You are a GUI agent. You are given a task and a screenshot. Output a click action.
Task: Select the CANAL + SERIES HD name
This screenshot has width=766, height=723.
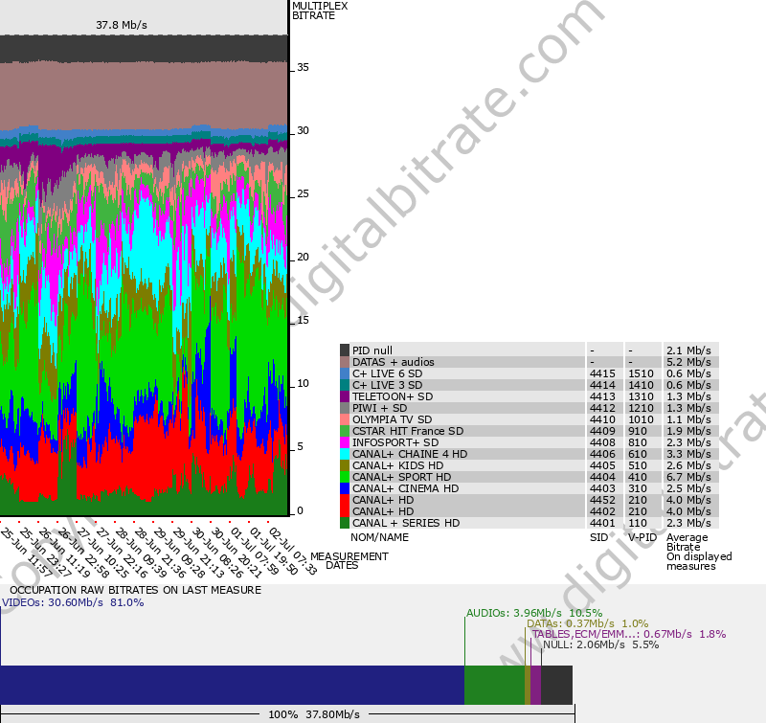406,523
